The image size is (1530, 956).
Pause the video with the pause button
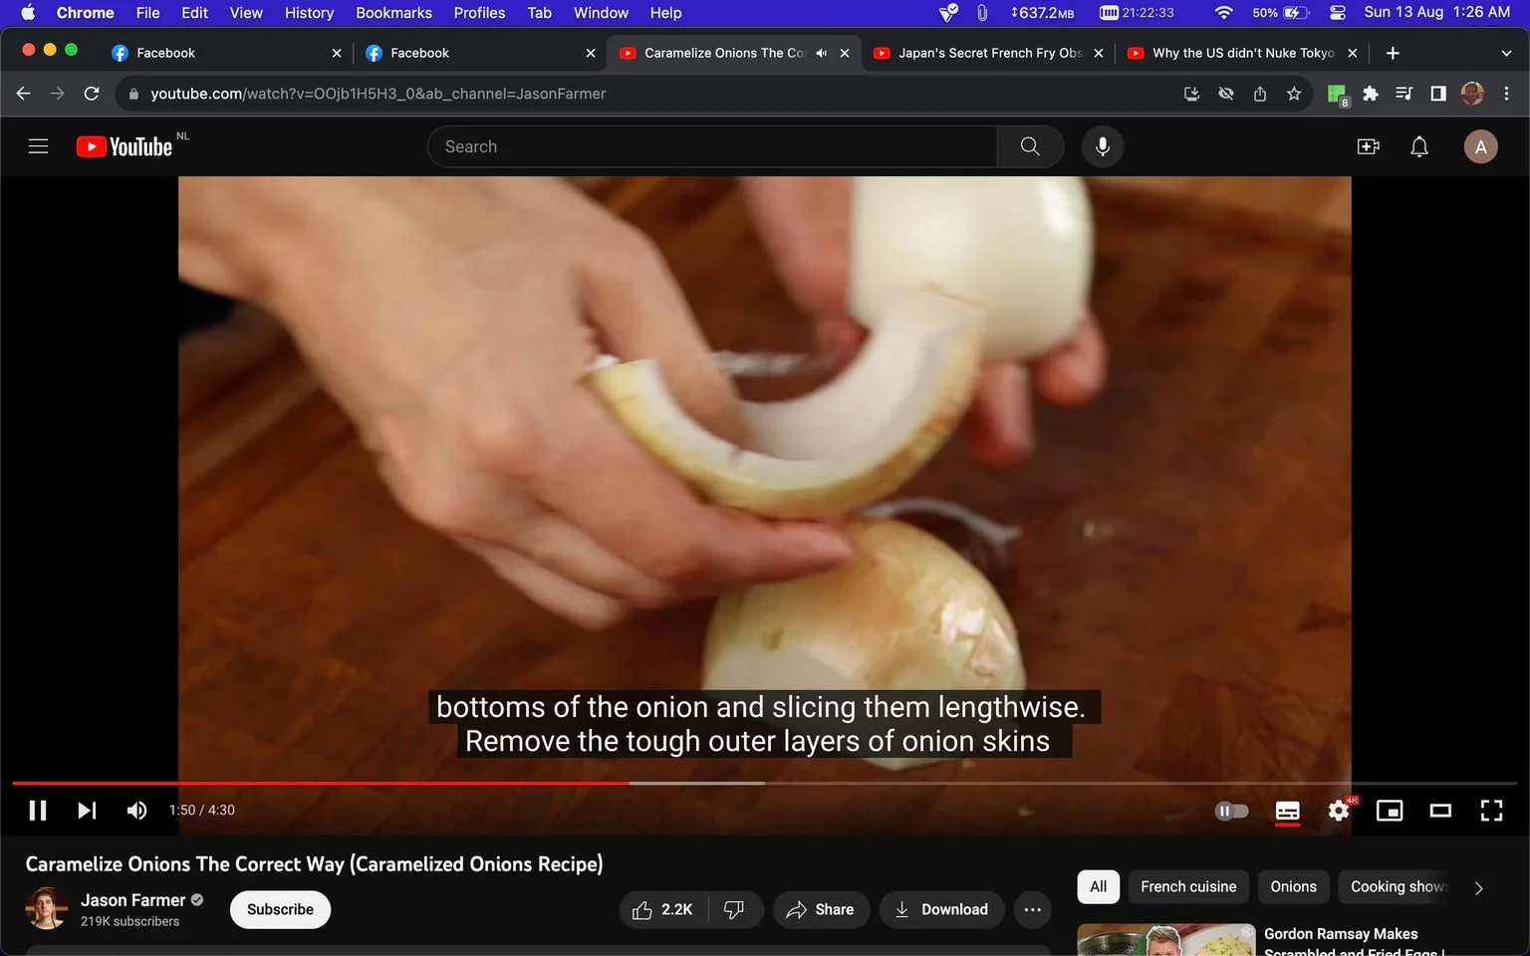(x=38, y=811)
